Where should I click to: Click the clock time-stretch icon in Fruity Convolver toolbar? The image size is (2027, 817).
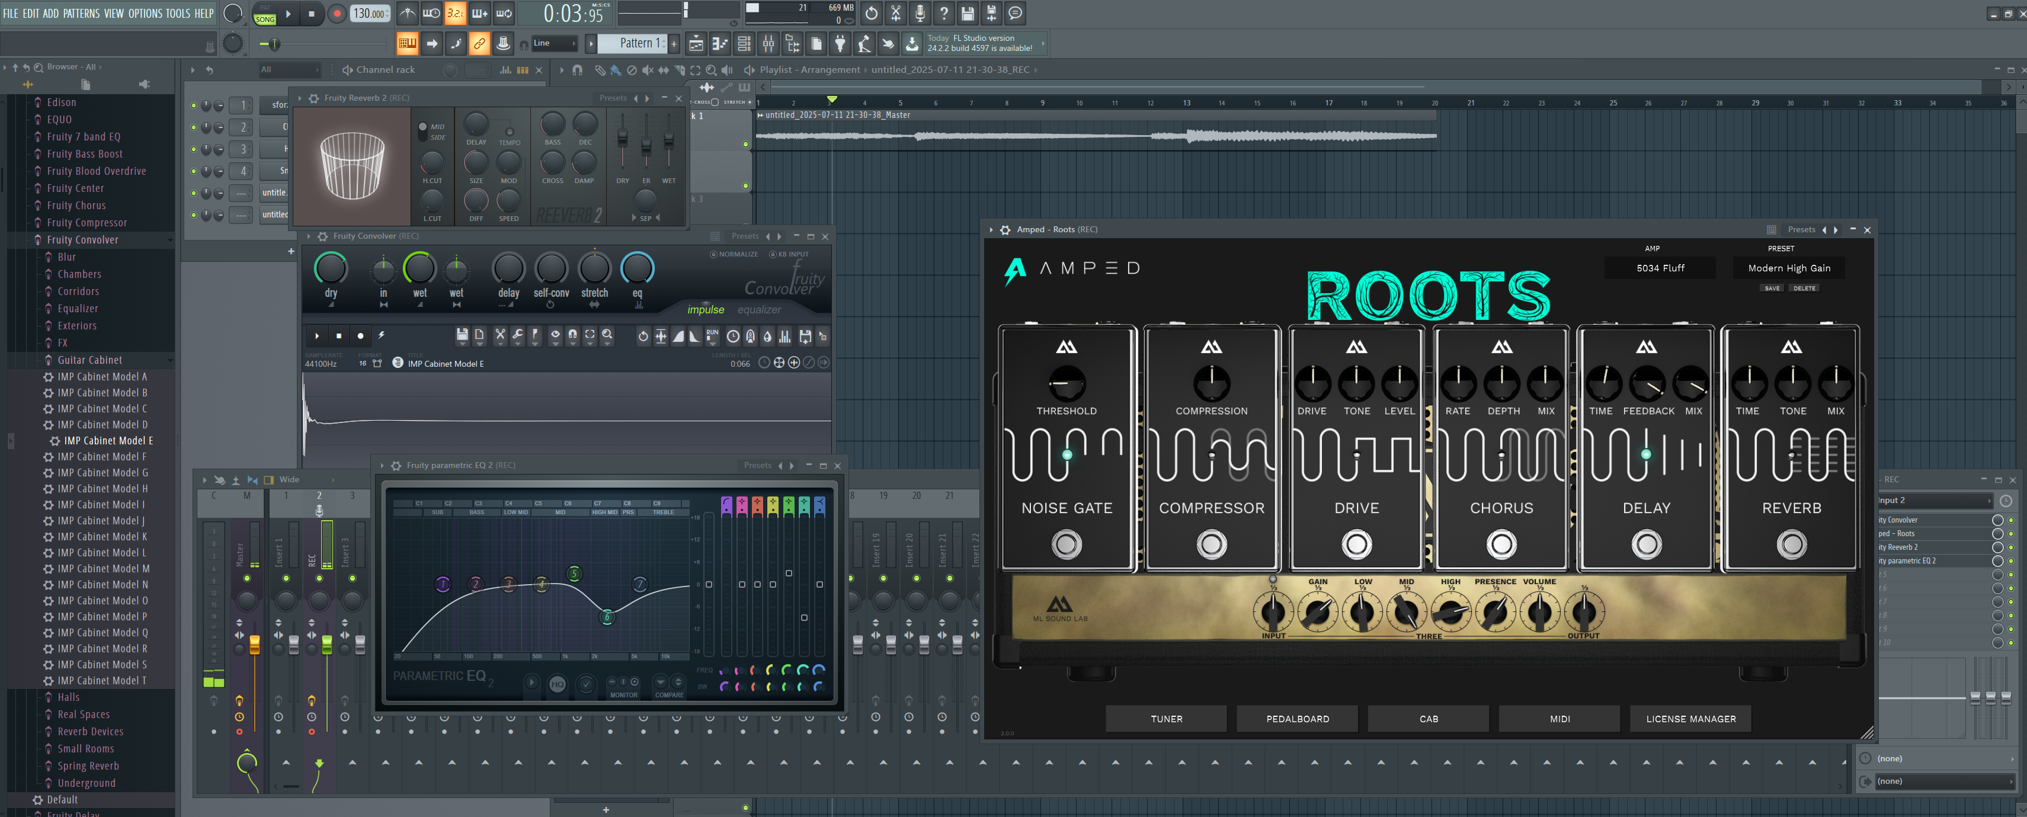pos(734,336)
